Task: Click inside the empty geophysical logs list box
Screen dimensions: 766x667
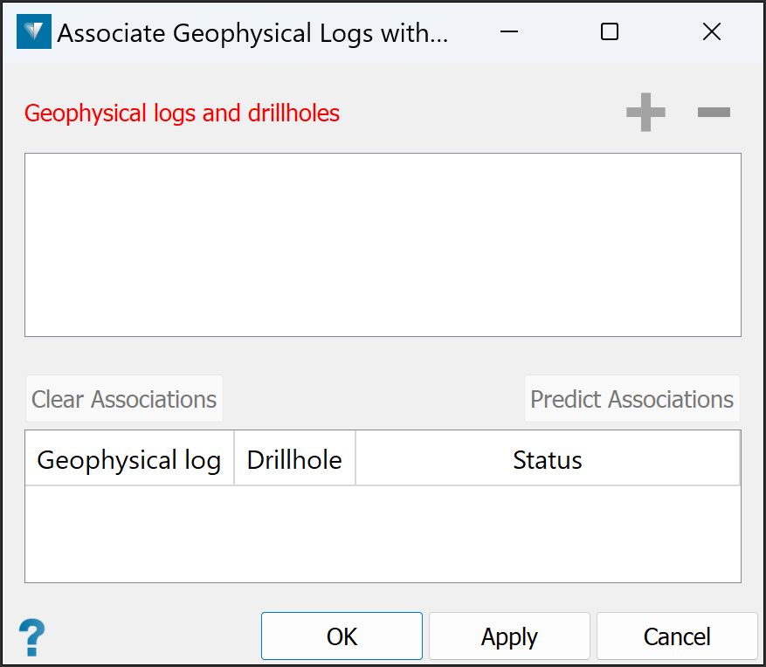Action: pos(383,244)
